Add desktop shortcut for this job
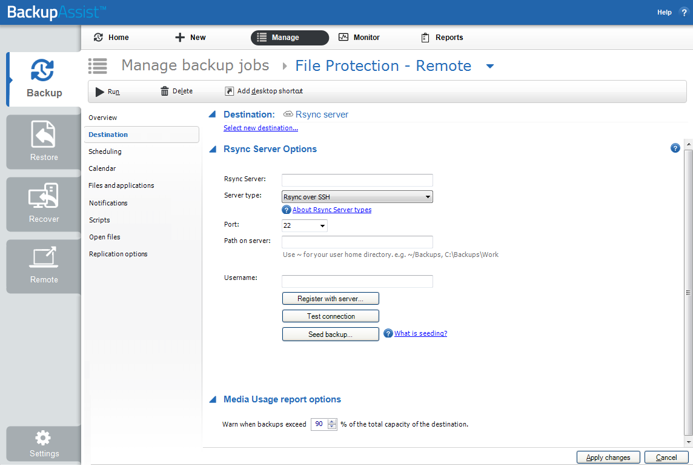Viewport: 693px width, 466px height. pos(264,91)
